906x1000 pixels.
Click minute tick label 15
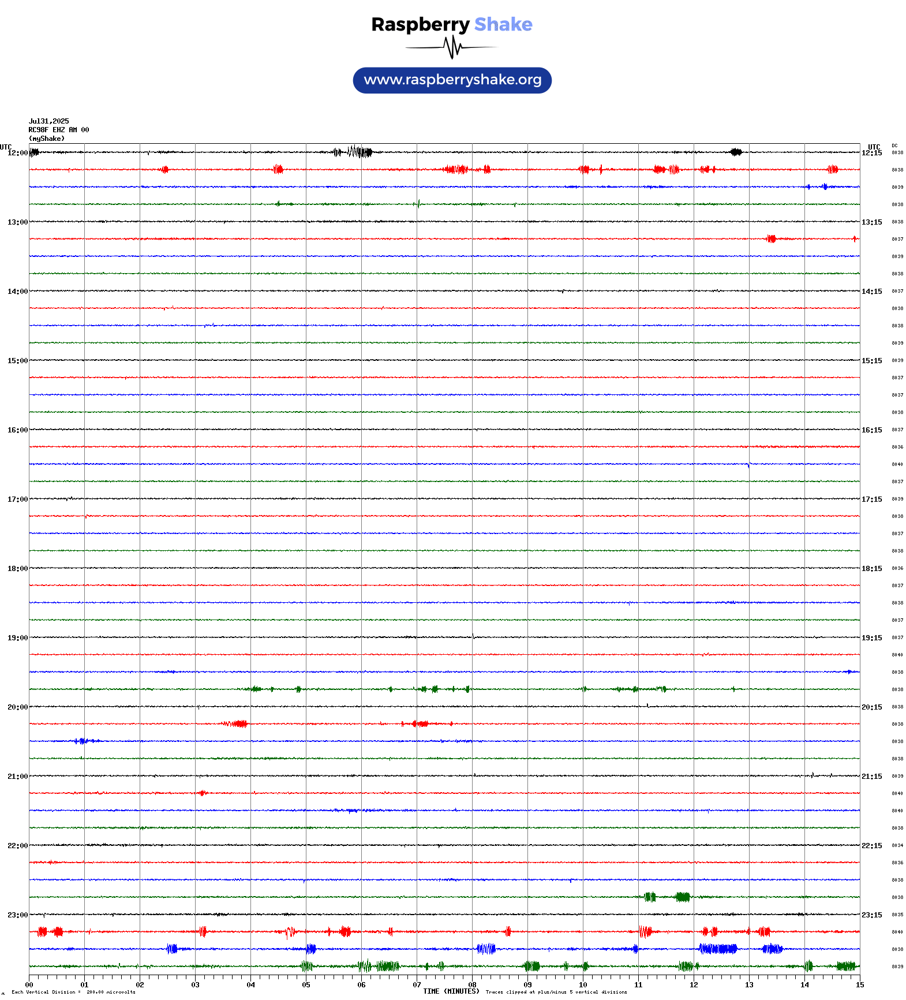tap(860, 985)
